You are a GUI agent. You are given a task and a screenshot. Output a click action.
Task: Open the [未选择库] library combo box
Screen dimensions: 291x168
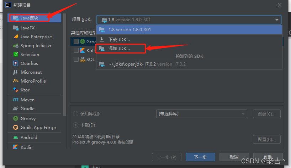click(202, 114)
